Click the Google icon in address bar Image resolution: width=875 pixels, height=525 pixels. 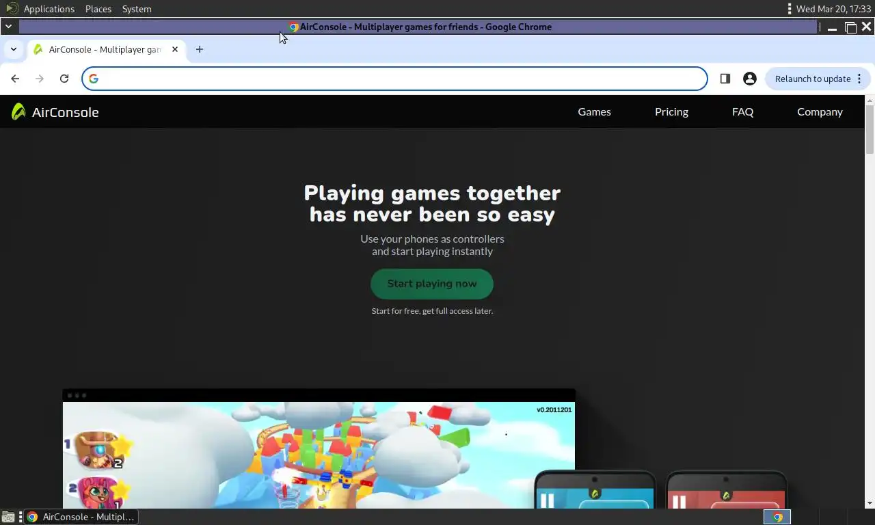(94, 79)
